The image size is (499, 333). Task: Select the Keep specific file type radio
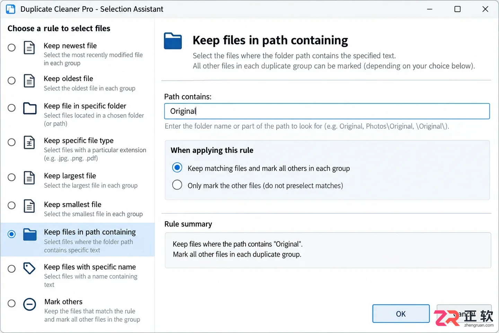tap(11, 142)
